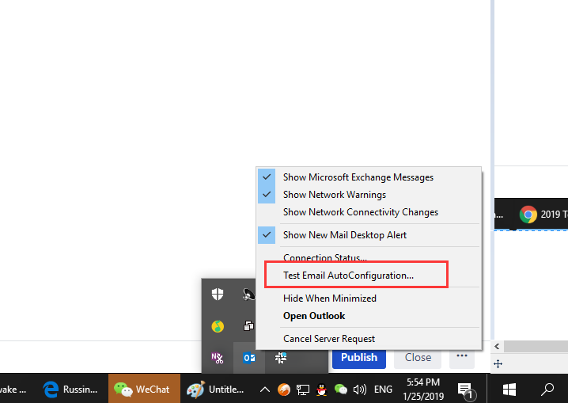The height and width of the screenshot is (403, 568).
Task: Collapse the hidden tray icons chevron
Action: [265, 389]
